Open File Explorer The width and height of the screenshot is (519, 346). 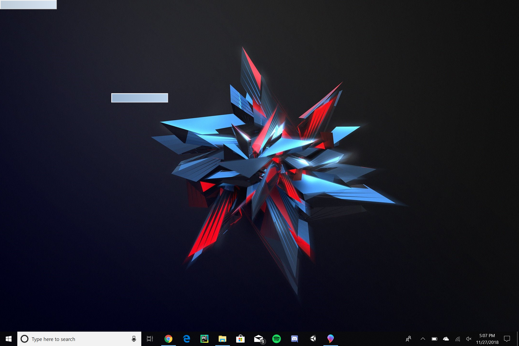coord(222,339)
